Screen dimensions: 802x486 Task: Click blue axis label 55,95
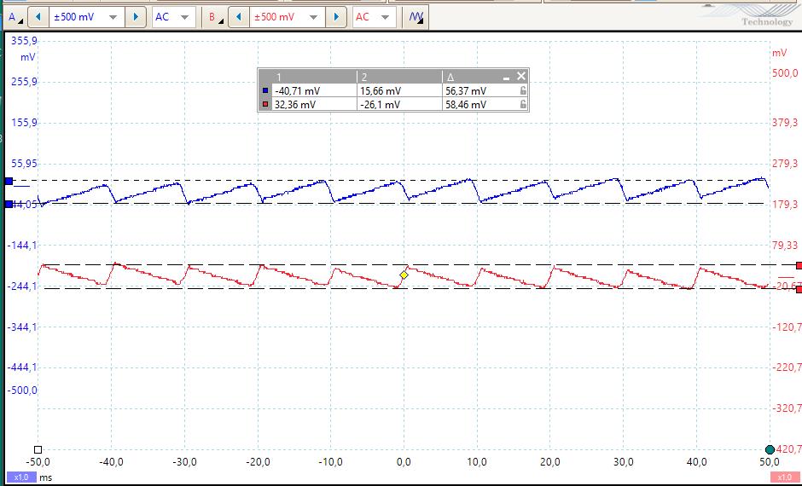point(24,164)
